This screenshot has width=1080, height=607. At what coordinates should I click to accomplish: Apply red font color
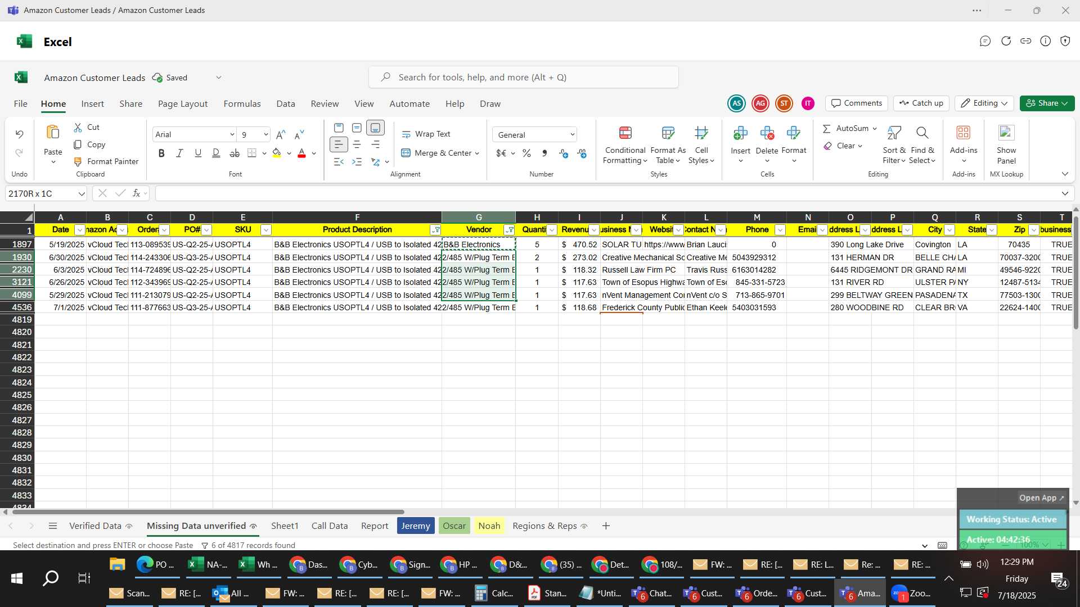tap(301, 153)
